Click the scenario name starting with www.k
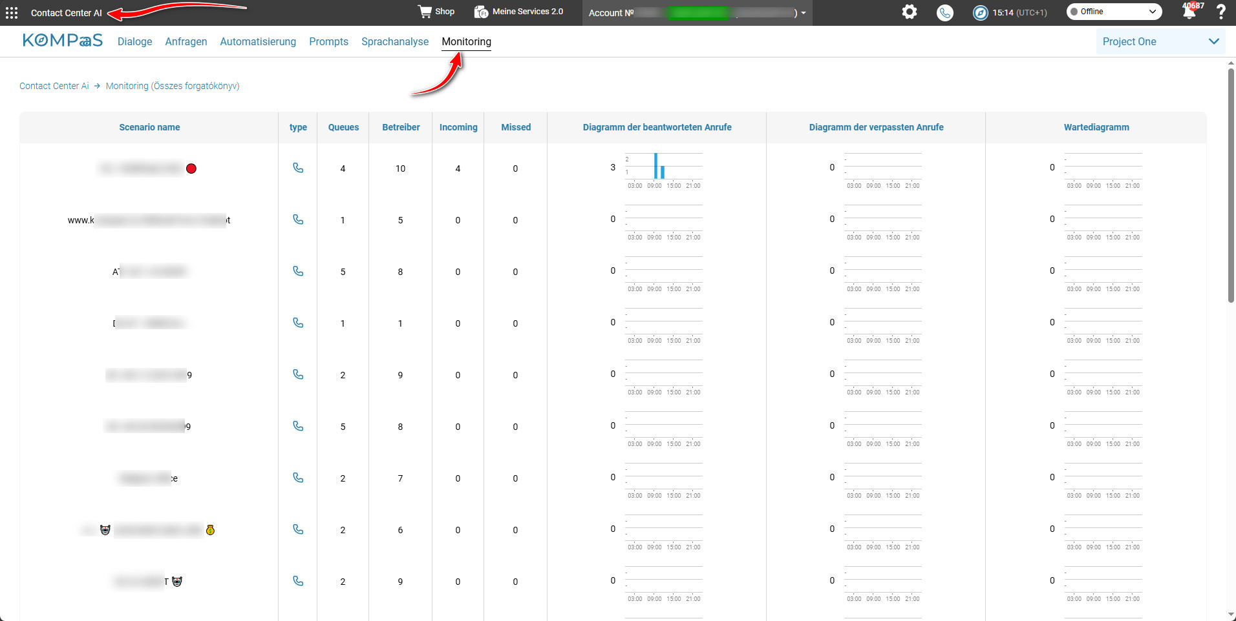This screenshot has width=1236, height=621. [149, 220]
